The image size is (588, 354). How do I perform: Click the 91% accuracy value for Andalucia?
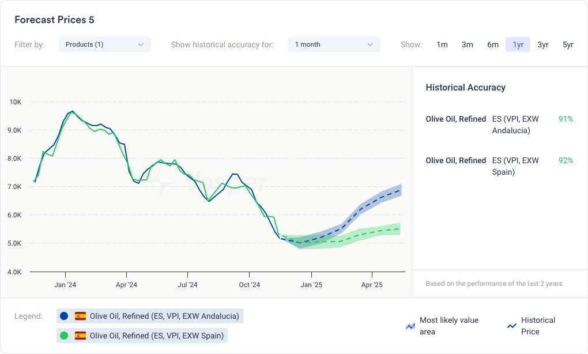point(566,119)
